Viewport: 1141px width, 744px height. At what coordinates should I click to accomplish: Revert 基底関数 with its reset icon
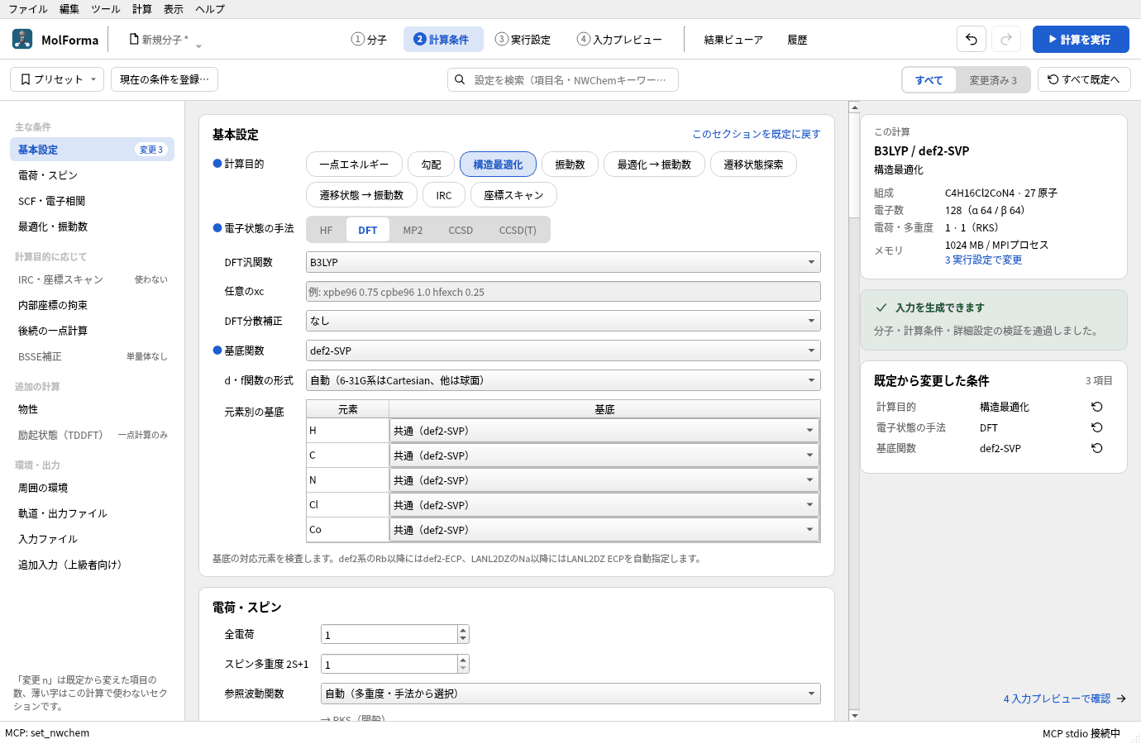[x=1096, y=448]
